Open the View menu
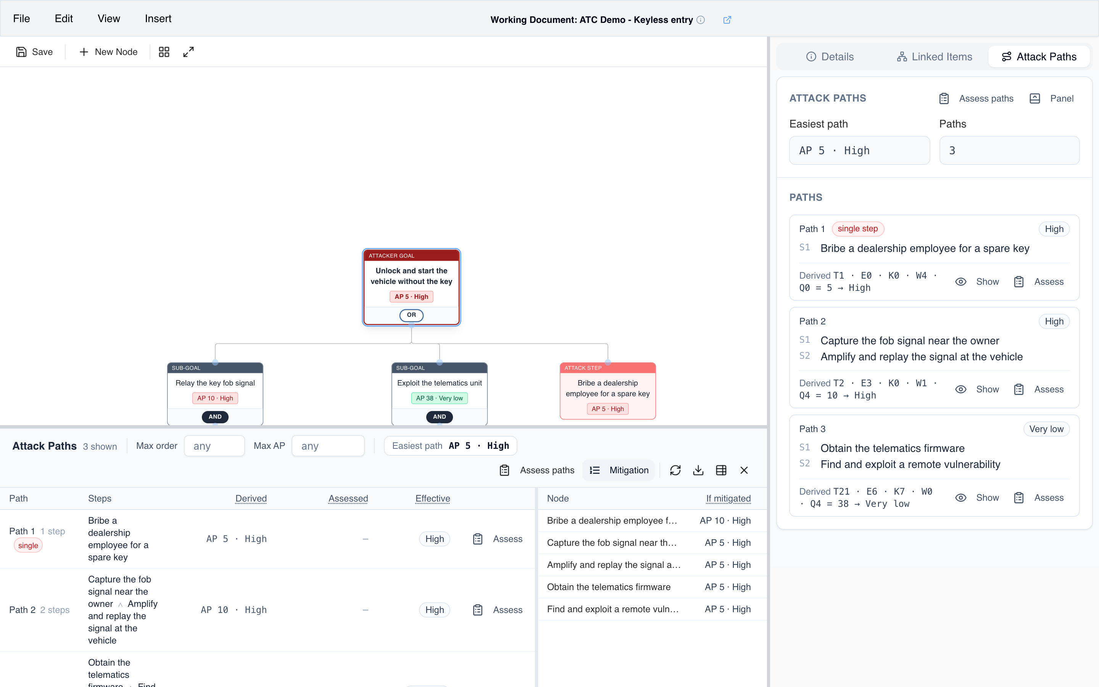Viewport: 1099px width, 687px height. (108, 19)
